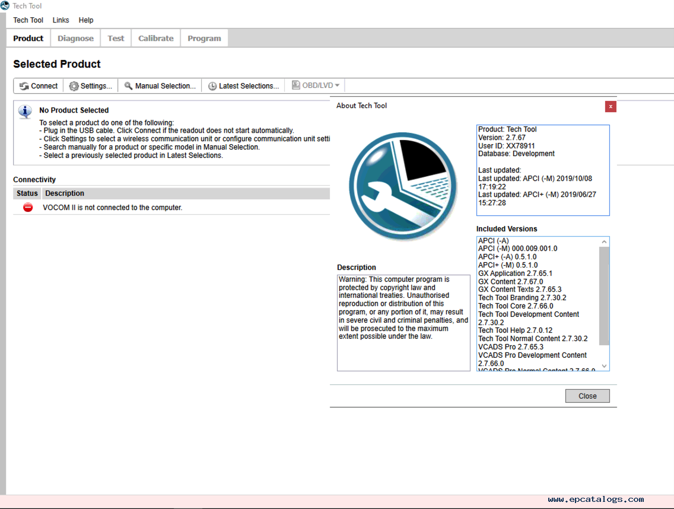Click the info icon beside No Product Selected
The width and height of the screenshot is (674, 509).
tap(24, 112)
